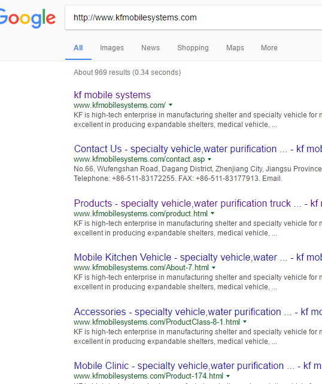Expand dropdown arrow next to contact.asp URL
The image size is (322, 384).
209,159
